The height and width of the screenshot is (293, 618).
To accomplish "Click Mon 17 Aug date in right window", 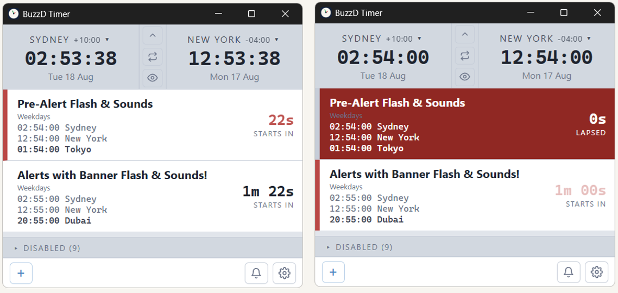I will pos(547,75).
